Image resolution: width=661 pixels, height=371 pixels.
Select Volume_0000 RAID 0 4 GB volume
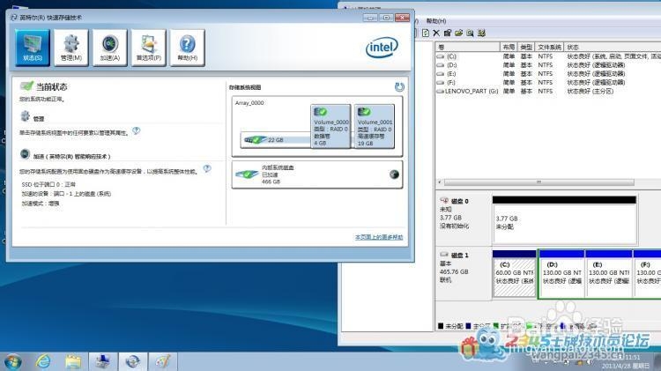(x=330, y=126)
